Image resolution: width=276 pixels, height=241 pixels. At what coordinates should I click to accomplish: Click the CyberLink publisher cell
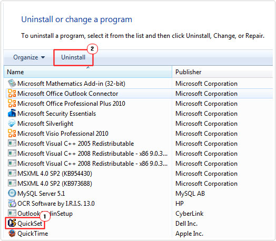point(190,214)
